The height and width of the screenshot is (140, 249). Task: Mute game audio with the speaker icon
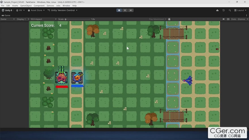click(224, 19)
